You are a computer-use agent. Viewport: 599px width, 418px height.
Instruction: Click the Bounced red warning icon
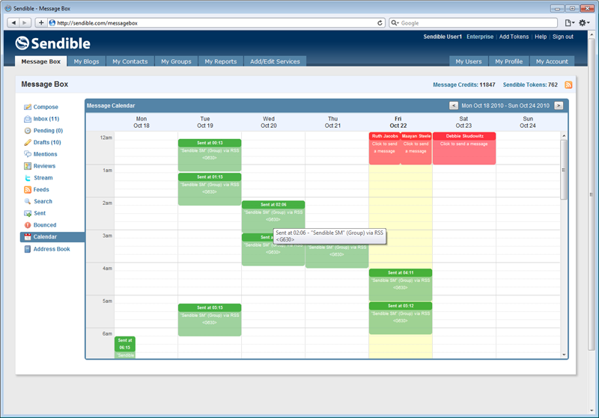coord(28,225)
